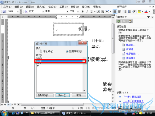This screenshot has width=155, height=116.
Task: Click the Save icon in toolbar
Action: (4, 11)
